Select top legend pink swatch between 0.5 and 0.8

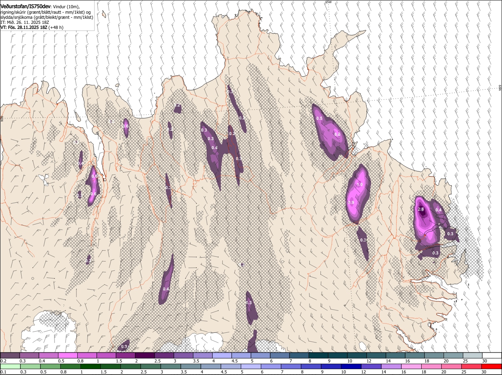[67, 355]
